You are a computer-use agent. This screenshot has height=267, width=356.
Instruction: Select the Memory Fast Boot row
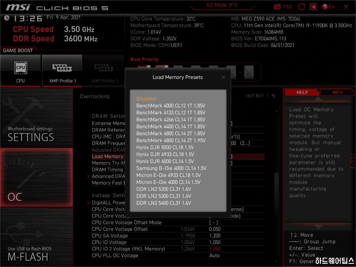[x=178, y=183]
